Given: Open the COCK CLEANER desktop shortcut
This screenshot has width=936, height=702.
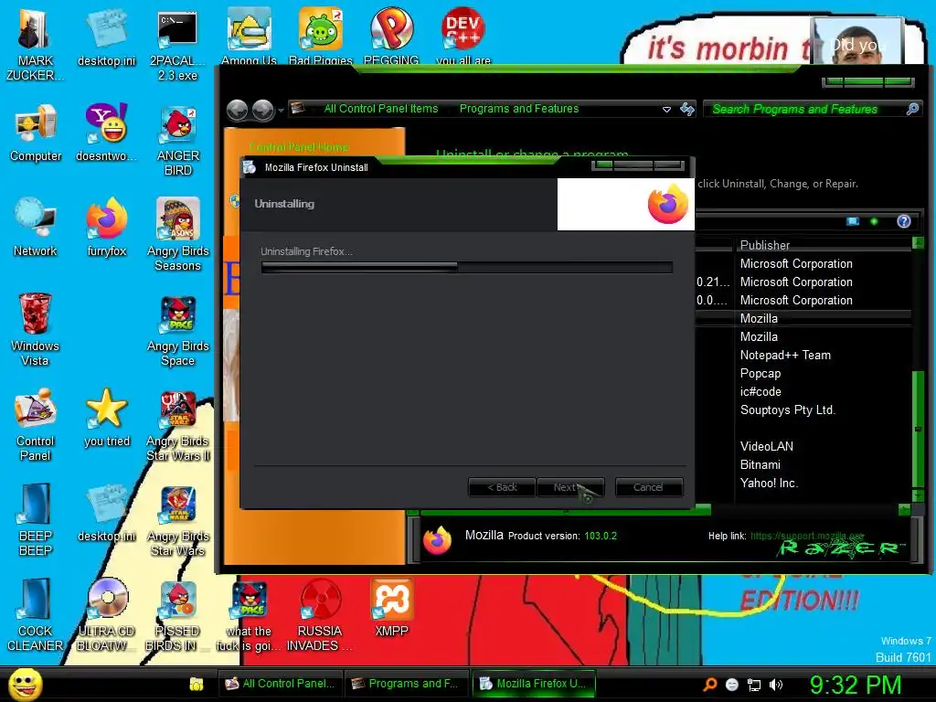Looking at the screenshot, I should tap(36, 615).
